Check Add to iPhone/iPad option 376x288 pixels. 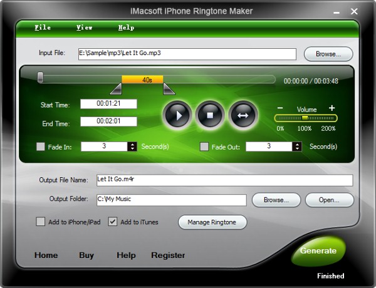(x=41, y=222)
